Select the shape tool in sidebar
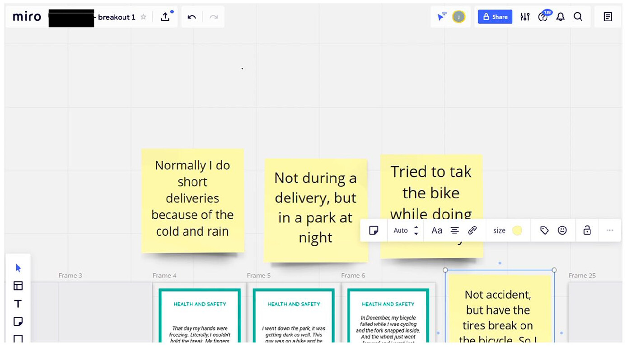Viewport: 627px width, 347px height. tap(18, 338)
